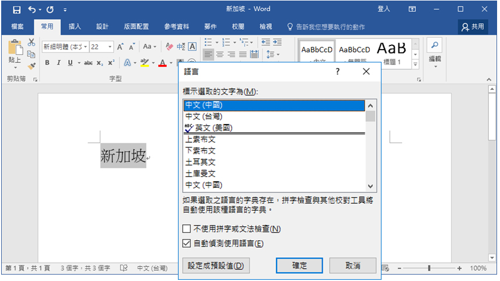Viewport: 500px width, 281px height.
Task: Apply strikethrough formatting
Action: tap(88, 63)
